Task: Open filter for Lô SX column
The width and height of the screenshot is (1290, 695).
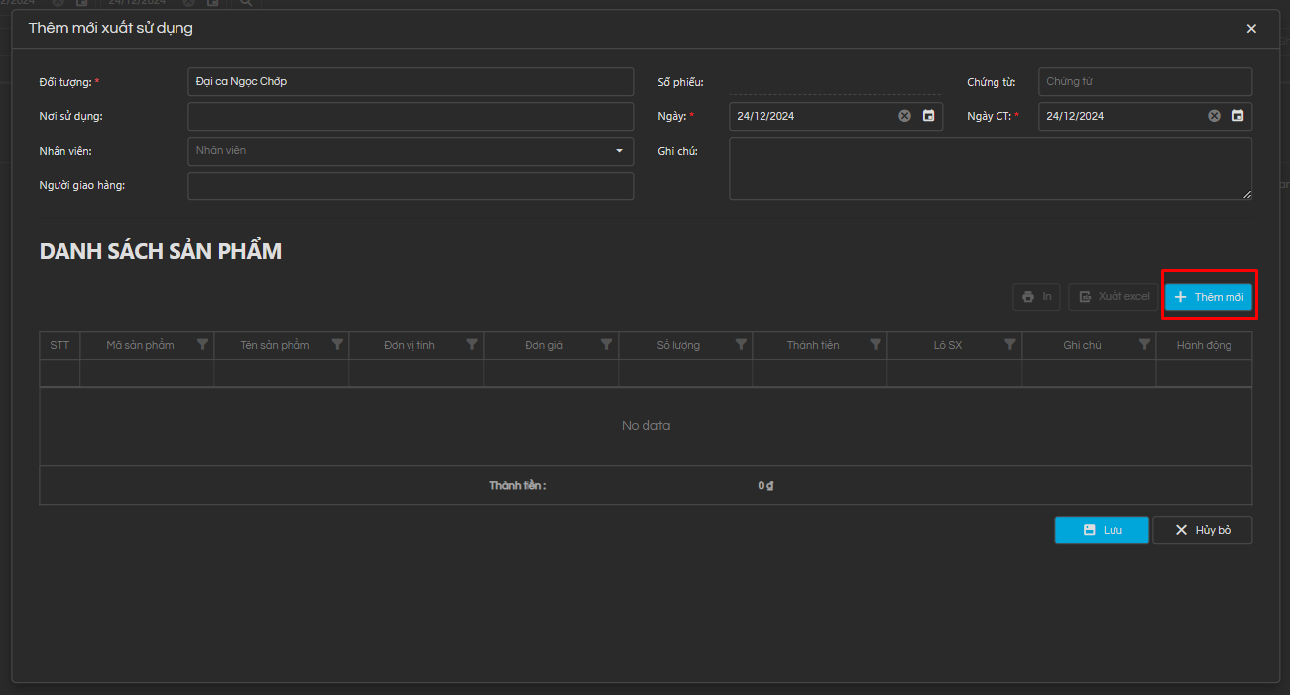Action: (1009, 345)
